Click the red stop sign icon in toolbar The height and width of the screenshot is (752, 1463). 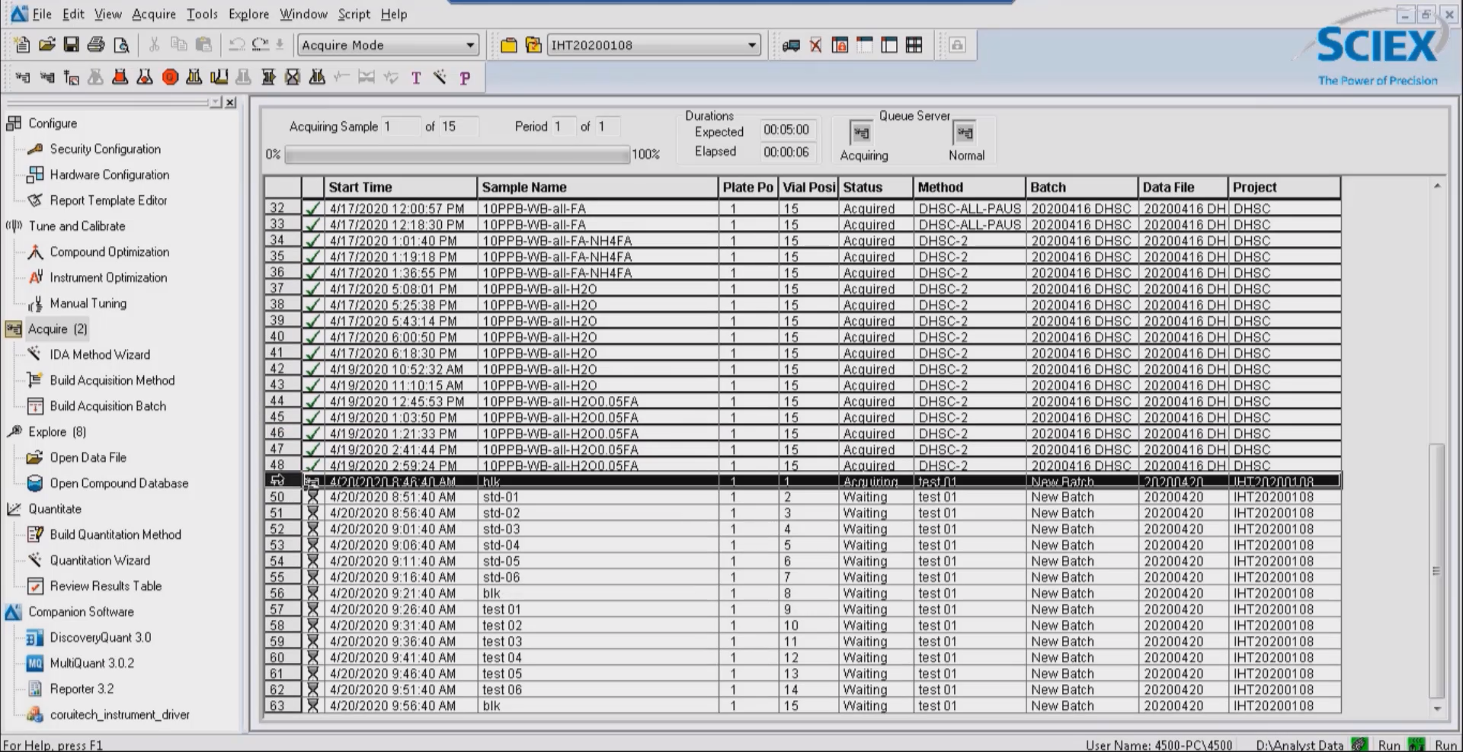[170, 77]
